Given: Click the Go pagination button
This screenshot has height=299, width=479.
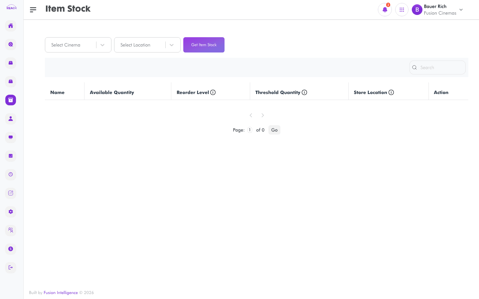Looking at the screenshot, I should 274,130.
